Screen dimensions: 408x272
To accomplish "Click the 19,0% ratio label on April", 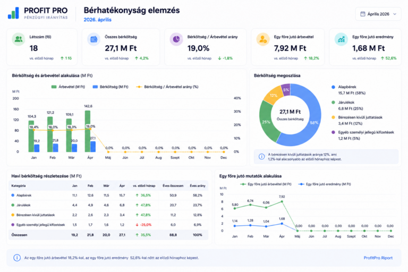I will (90, 126).
